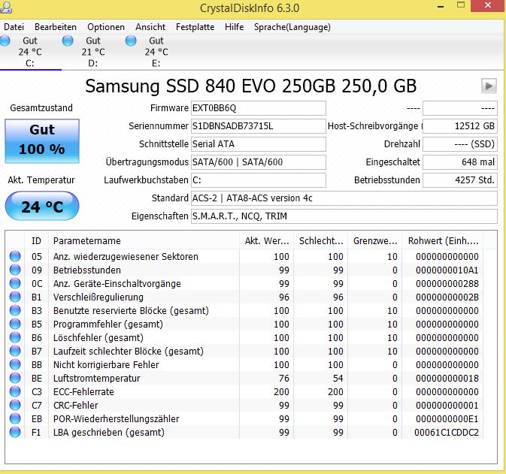This screenshot has width=506, height=474.
Task: Click status orb of attribute B6 row
Action: (15, 337)
